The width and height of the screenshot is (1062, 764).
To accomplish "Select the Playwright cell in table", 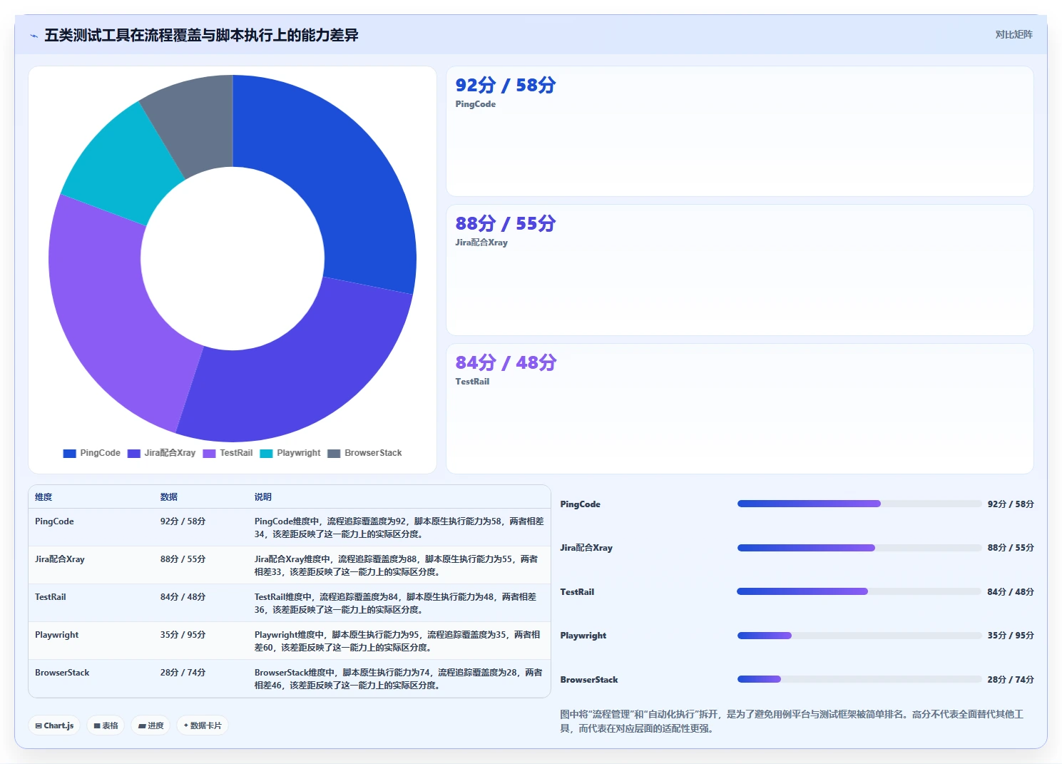I will pyautogui.click(x=57, y=635).
